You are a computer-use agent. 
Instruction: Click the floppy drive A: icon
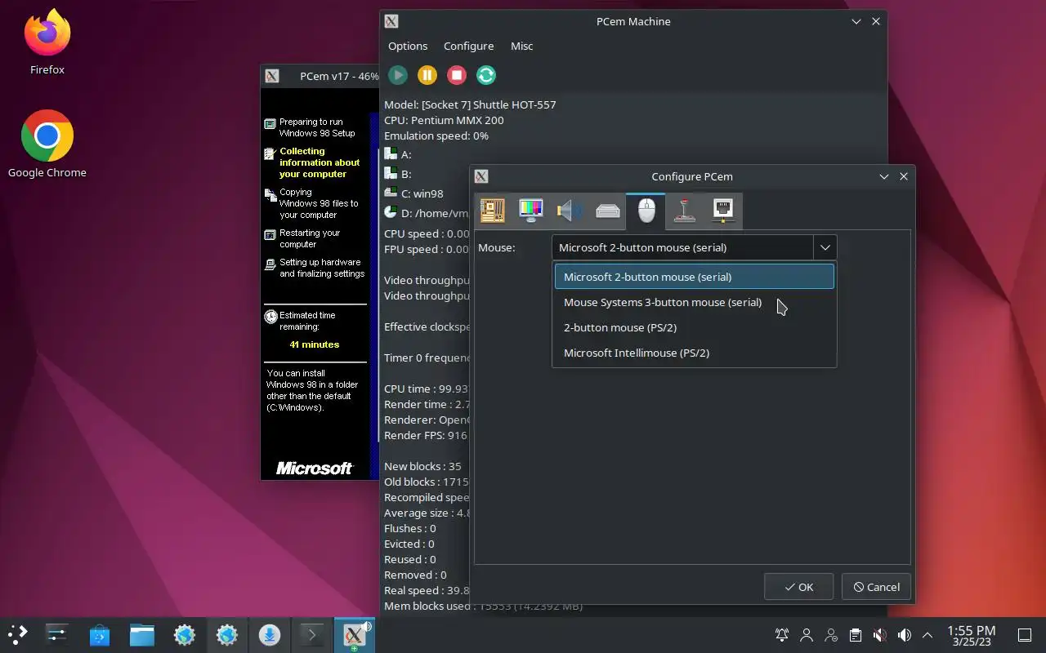391,153
